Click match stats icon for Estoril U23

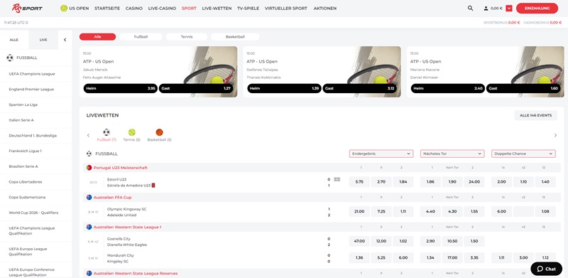tap(337, 179)
